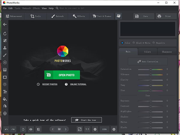Click the Highlights slider handle
This screenshot has width=180, height=135.
(x=150, y=112)
